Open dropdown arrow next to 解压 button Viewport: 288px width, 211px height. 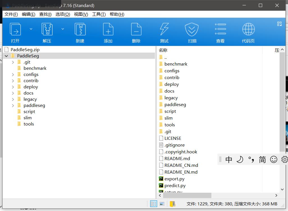(63, 29)
